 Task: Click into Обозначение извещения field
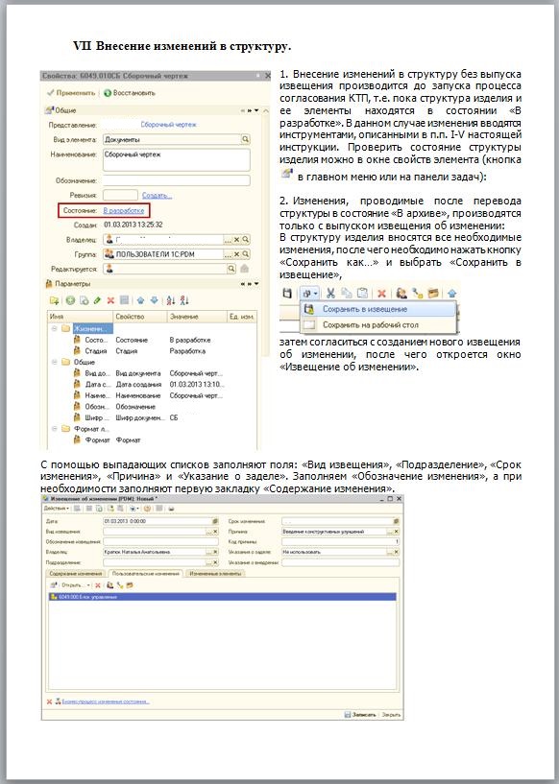click(x=160, y=541)
